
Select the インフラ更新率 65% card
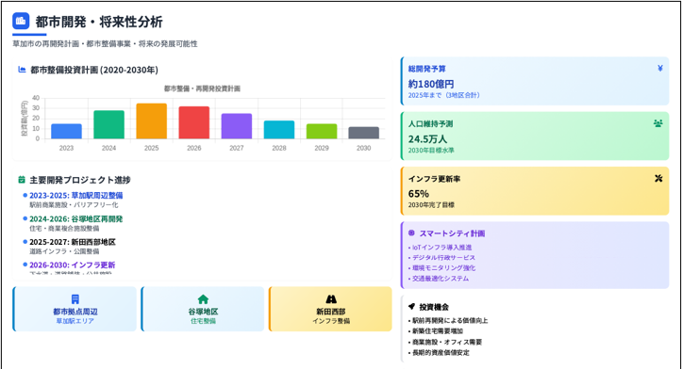(535, 191)
